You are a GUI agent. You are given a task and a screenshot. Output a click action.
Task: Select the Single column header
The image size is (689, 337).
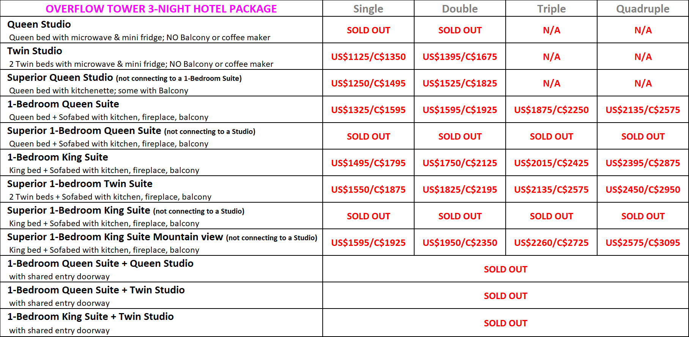tap(368, 9)
